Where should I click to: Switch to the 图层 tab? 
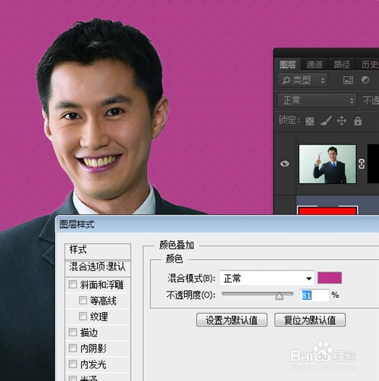pos(287,64)
